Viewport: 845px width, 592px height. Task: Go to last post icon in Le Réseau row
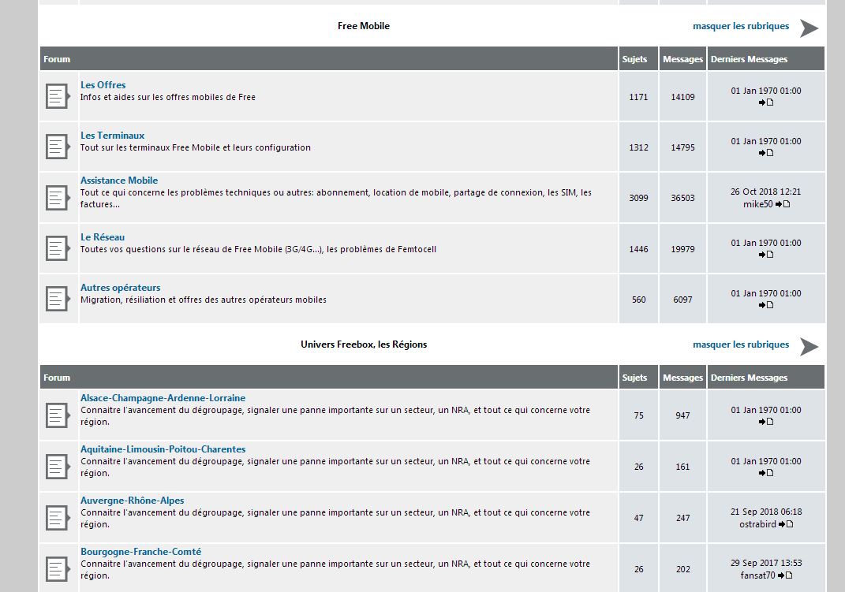point(766,255)
